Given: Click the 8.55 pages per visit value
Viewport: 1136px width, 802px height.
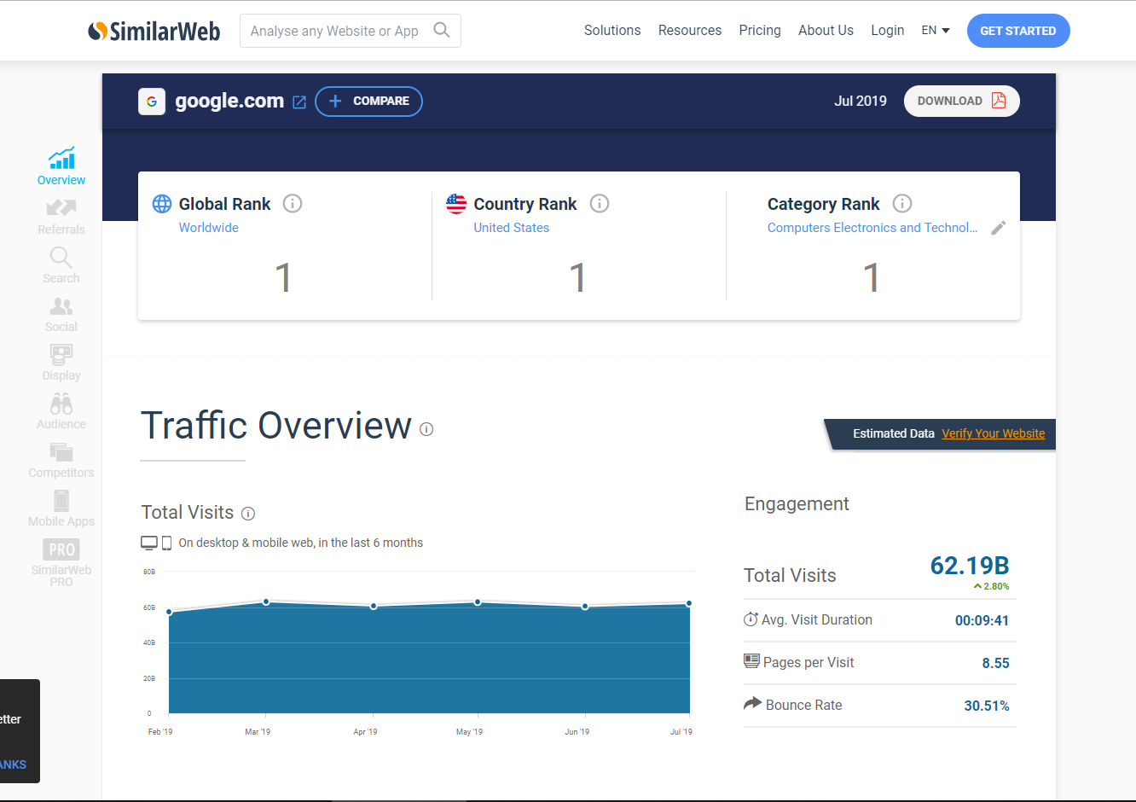Looking at the screenshot, I should [995, 663].
